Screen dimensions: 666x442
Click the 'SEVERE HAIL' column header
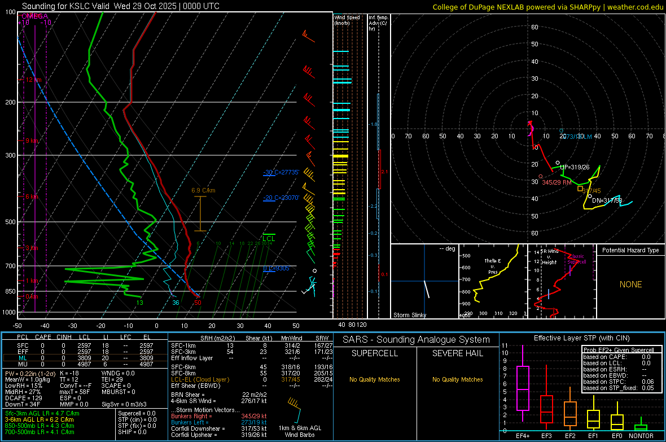[457, 353]
